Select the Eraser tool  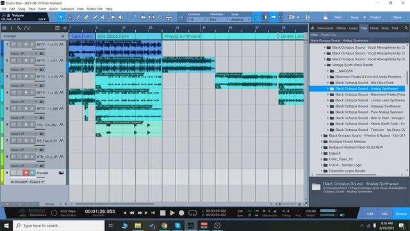(86, 17)
